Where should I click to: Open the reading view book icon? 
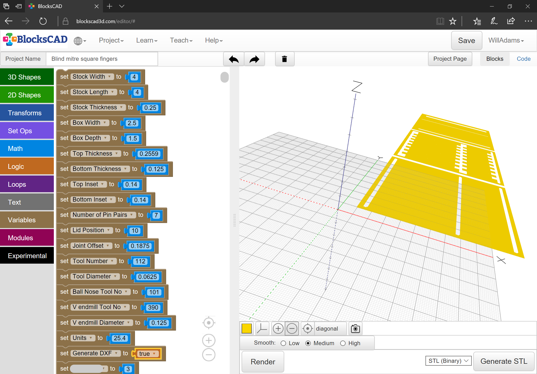pyautogui.click(x=440, y=21)
